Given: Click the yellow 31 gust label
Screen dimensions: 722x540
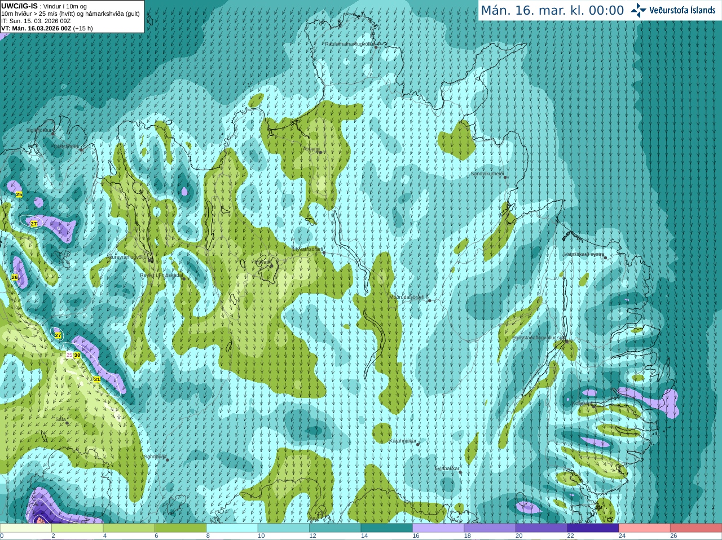Looking at the screenshot, I should pyautogui.click(x=97, y=379).
